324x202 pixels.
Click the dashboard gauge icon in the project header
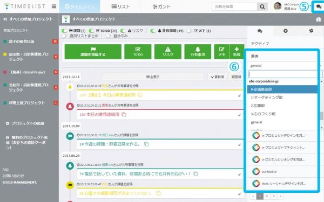[319, 19]
